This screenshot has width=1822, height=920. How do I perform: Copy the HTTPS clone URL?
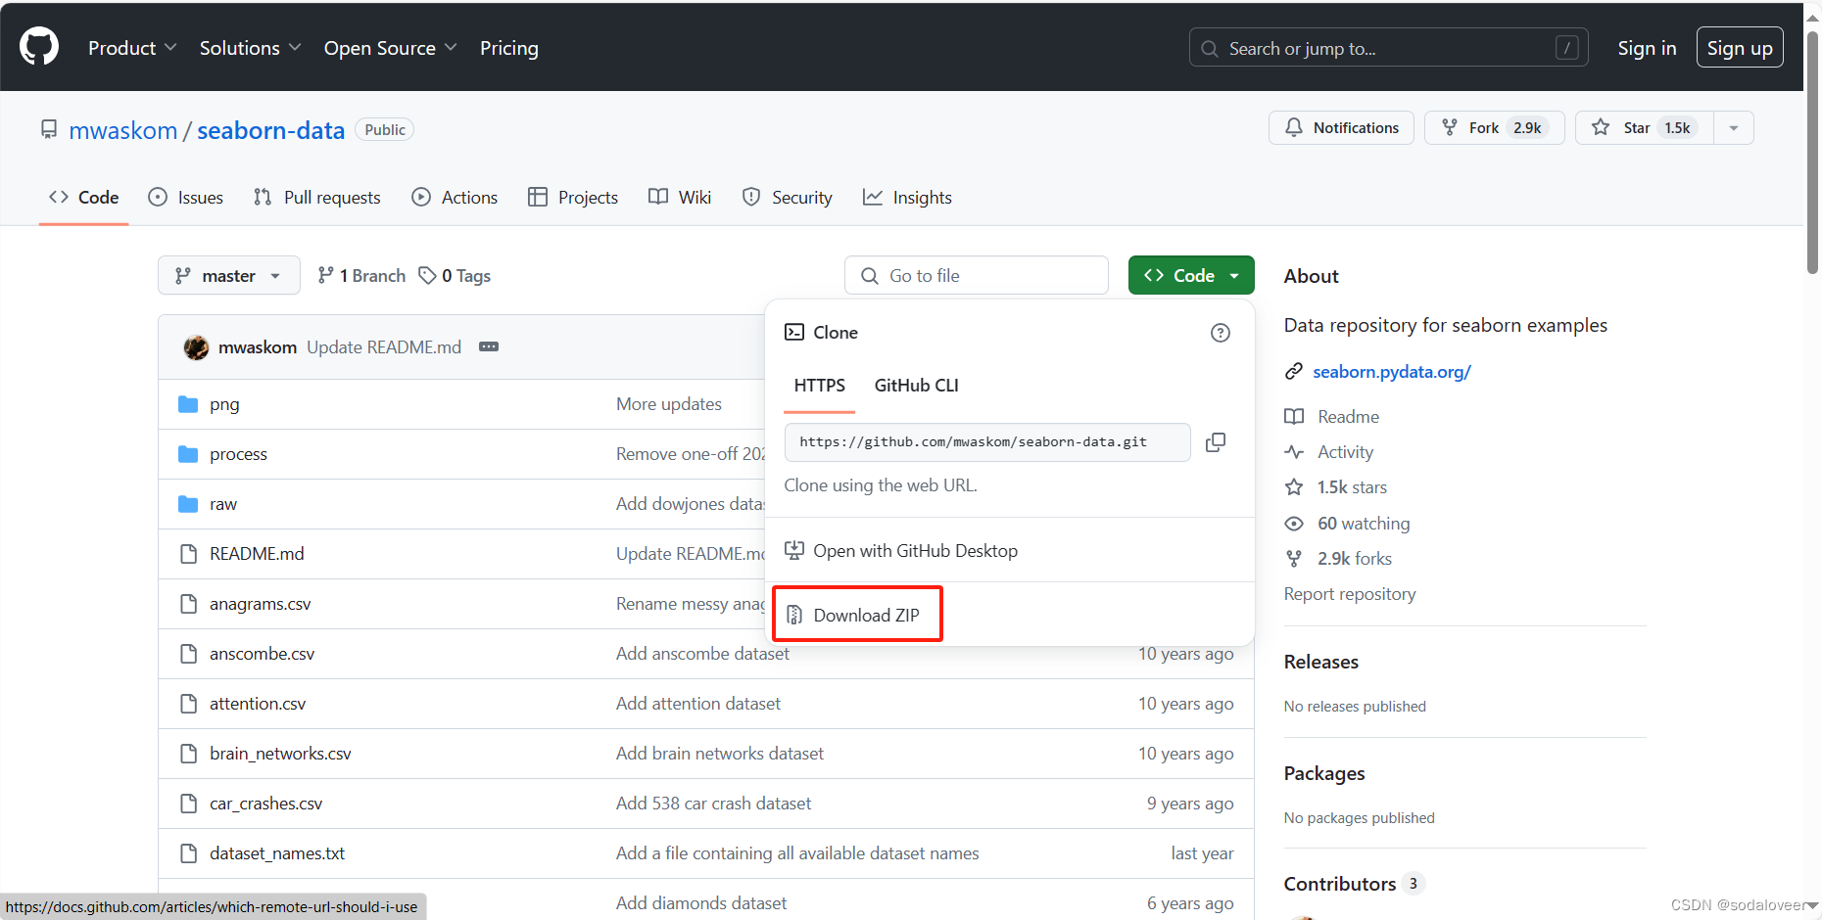tap(1216, 442)
